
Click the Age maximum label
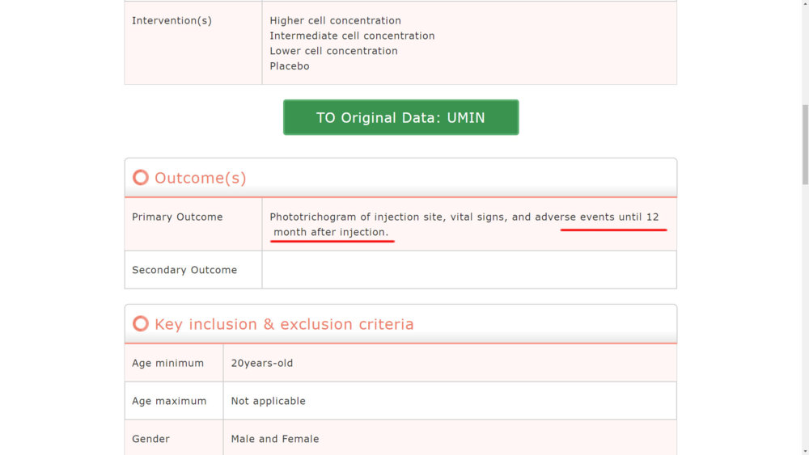pyautogui.click(x=169, y=401)
